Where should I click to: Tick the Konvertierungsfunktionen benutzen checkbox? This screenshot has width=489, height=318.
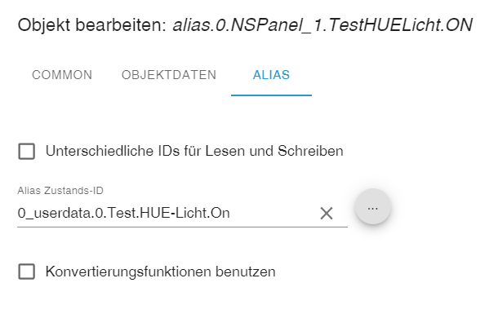tap(26, 272)
